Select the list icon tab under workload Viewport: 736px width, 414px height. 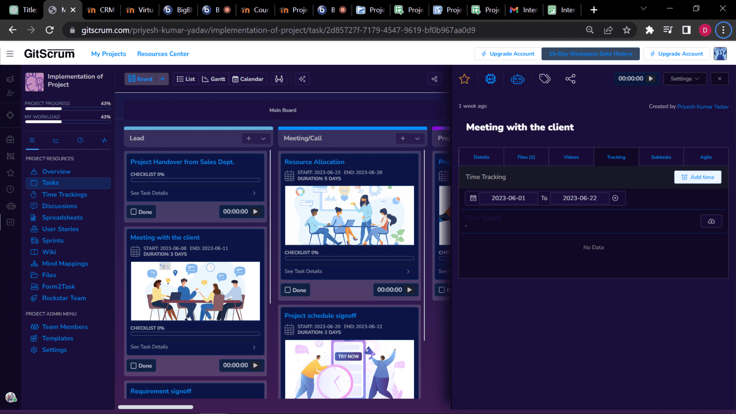(x=32, y=140)
